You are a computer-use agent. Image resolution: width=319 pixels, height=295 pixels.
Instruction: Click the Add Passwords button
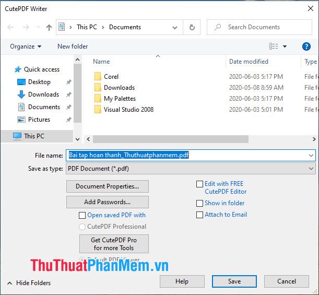click(x=108, y=202)
